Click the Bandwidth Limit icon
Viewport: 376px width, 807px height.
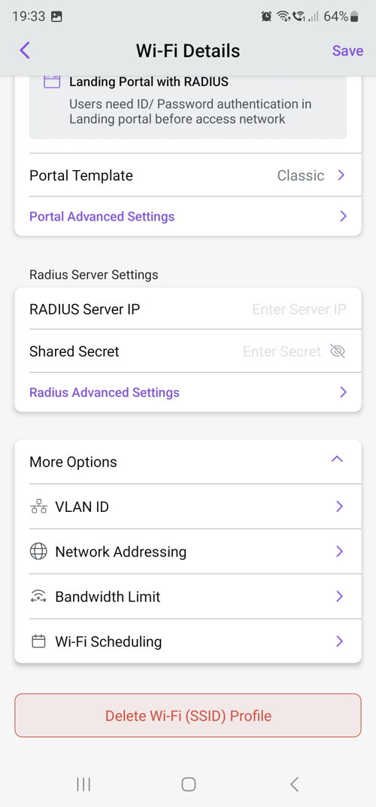tap(38, 596)
